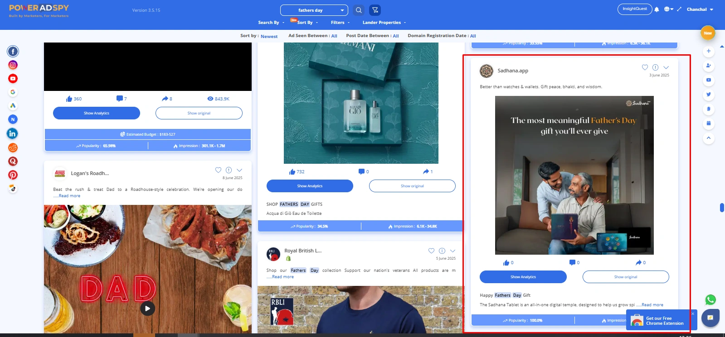Screen dimensions: 725x337
Task: Click the document copy icon in right sidebar
Action: tap(708, 109)
